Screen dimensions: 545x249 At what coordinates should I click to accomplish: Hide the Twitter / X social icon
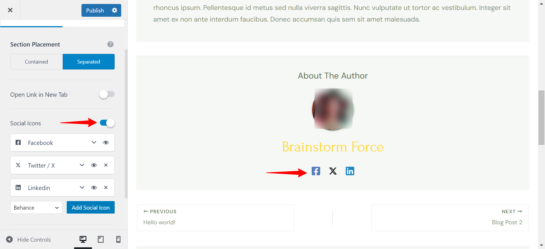tap(94, 165)
